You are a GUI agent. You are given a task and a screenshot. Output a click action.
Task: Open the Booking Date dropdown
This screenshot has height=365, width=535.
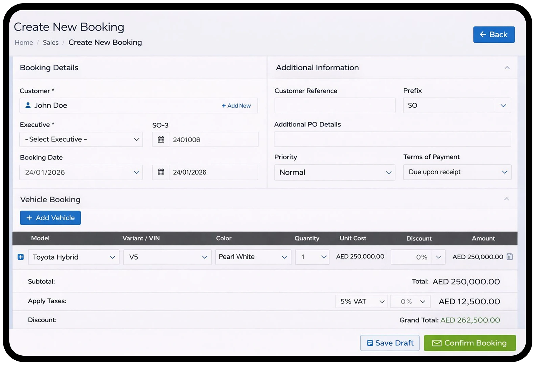pyautogui.click(x=81, y=172)
